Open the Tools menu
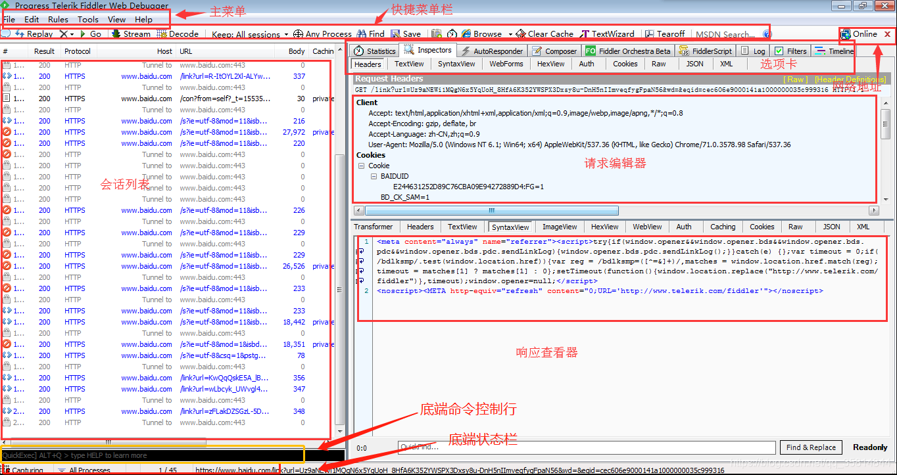Viewport: 897px width, 475px height. coord(88,19)
